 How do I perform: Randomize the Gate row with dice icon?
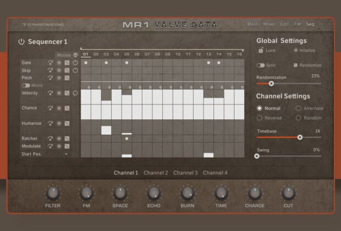click(x=67, y=63)
